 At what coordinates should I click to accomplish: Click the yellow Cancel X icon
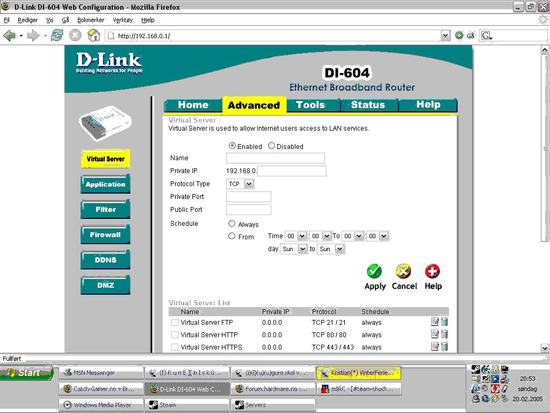tap(403, 271)
